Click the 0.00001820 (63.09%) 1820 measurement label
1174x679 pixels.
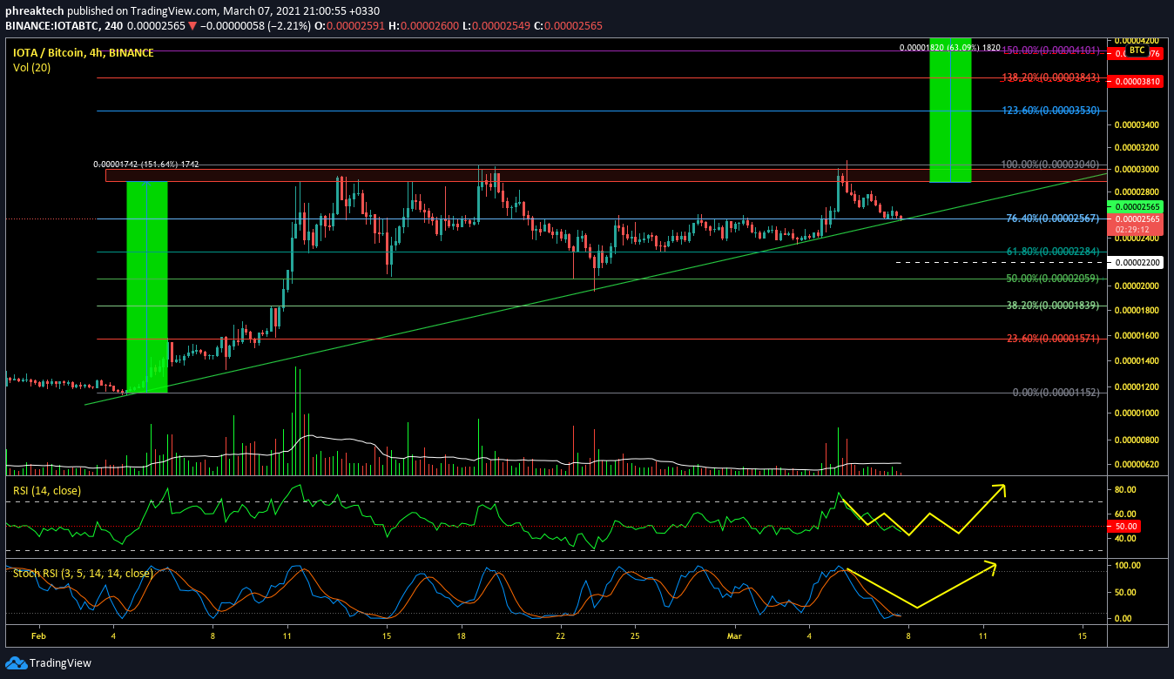click(949, 48)
